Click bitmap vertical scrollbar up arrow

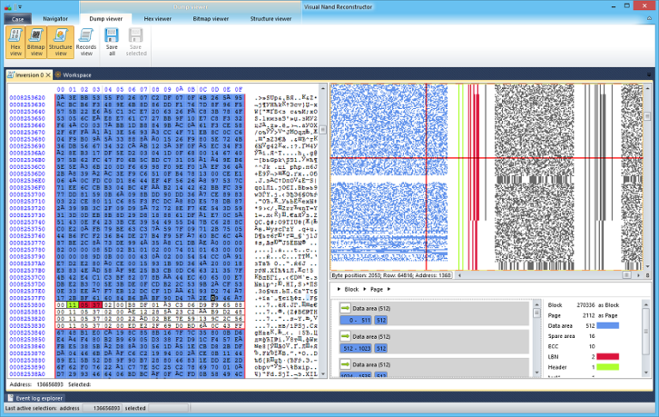(648, 88)
